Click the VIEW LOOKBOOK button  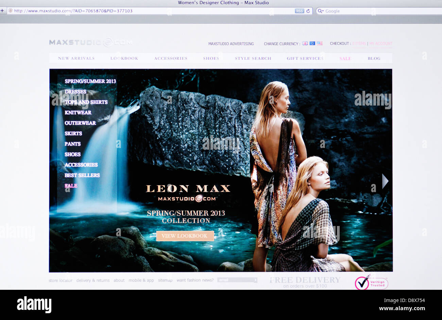tap(185, 236)
